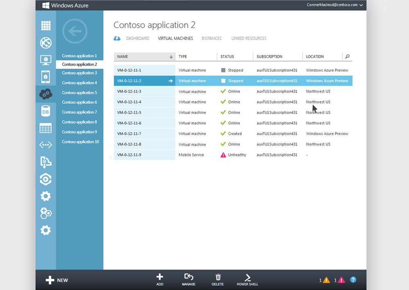This screenshot has height=290, width=409.
Task: Click the Manage command in bottom bar
Action: click(189, 280)
